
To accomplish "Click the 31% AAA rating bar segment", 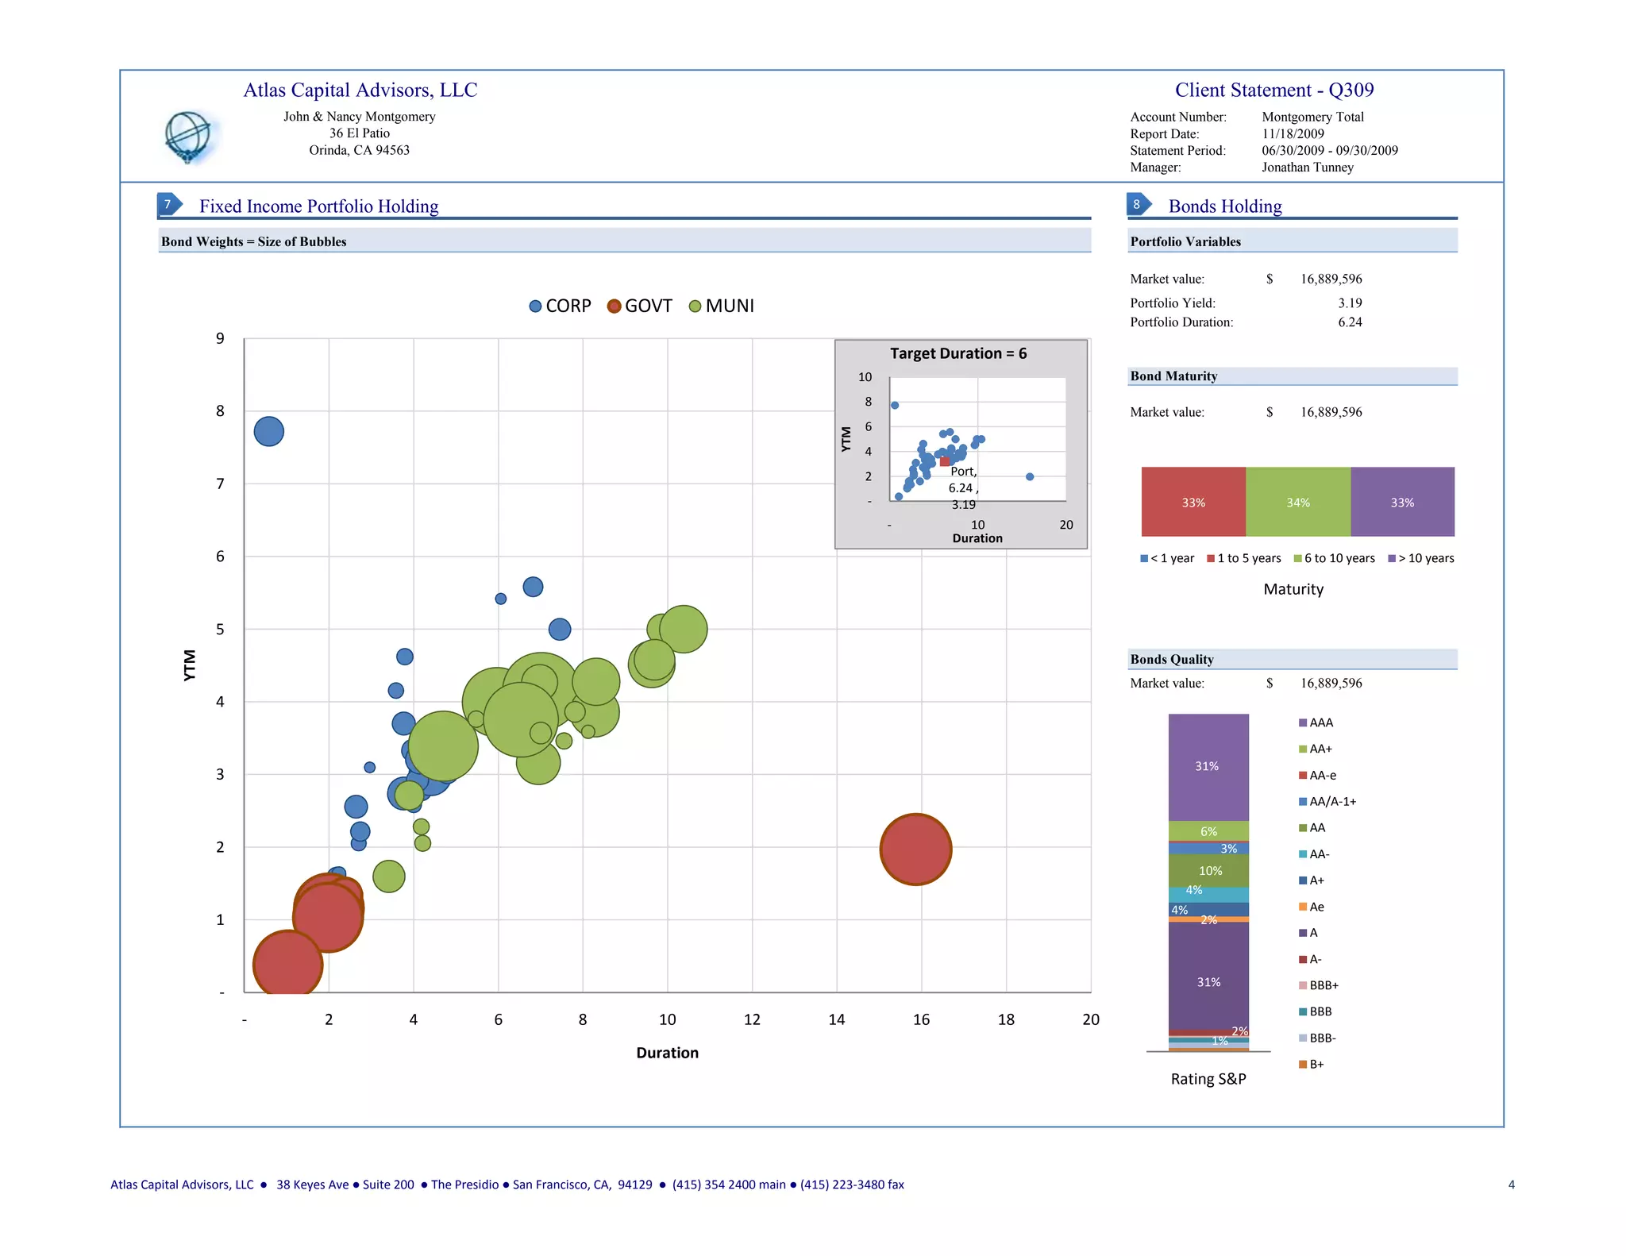I will tap(1208, 766).
